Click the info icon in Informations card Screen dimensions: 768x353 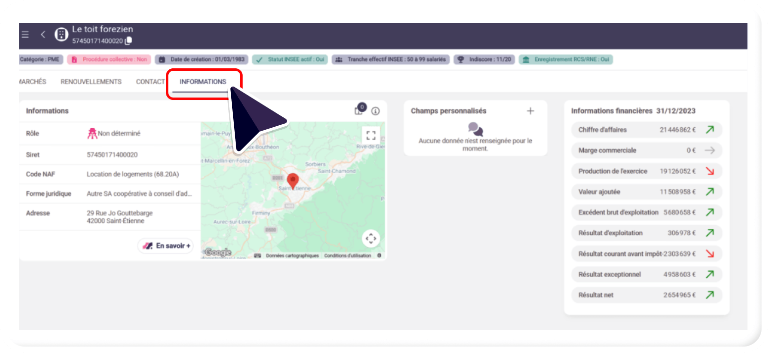pyautogui.click(x=375, y=111)
